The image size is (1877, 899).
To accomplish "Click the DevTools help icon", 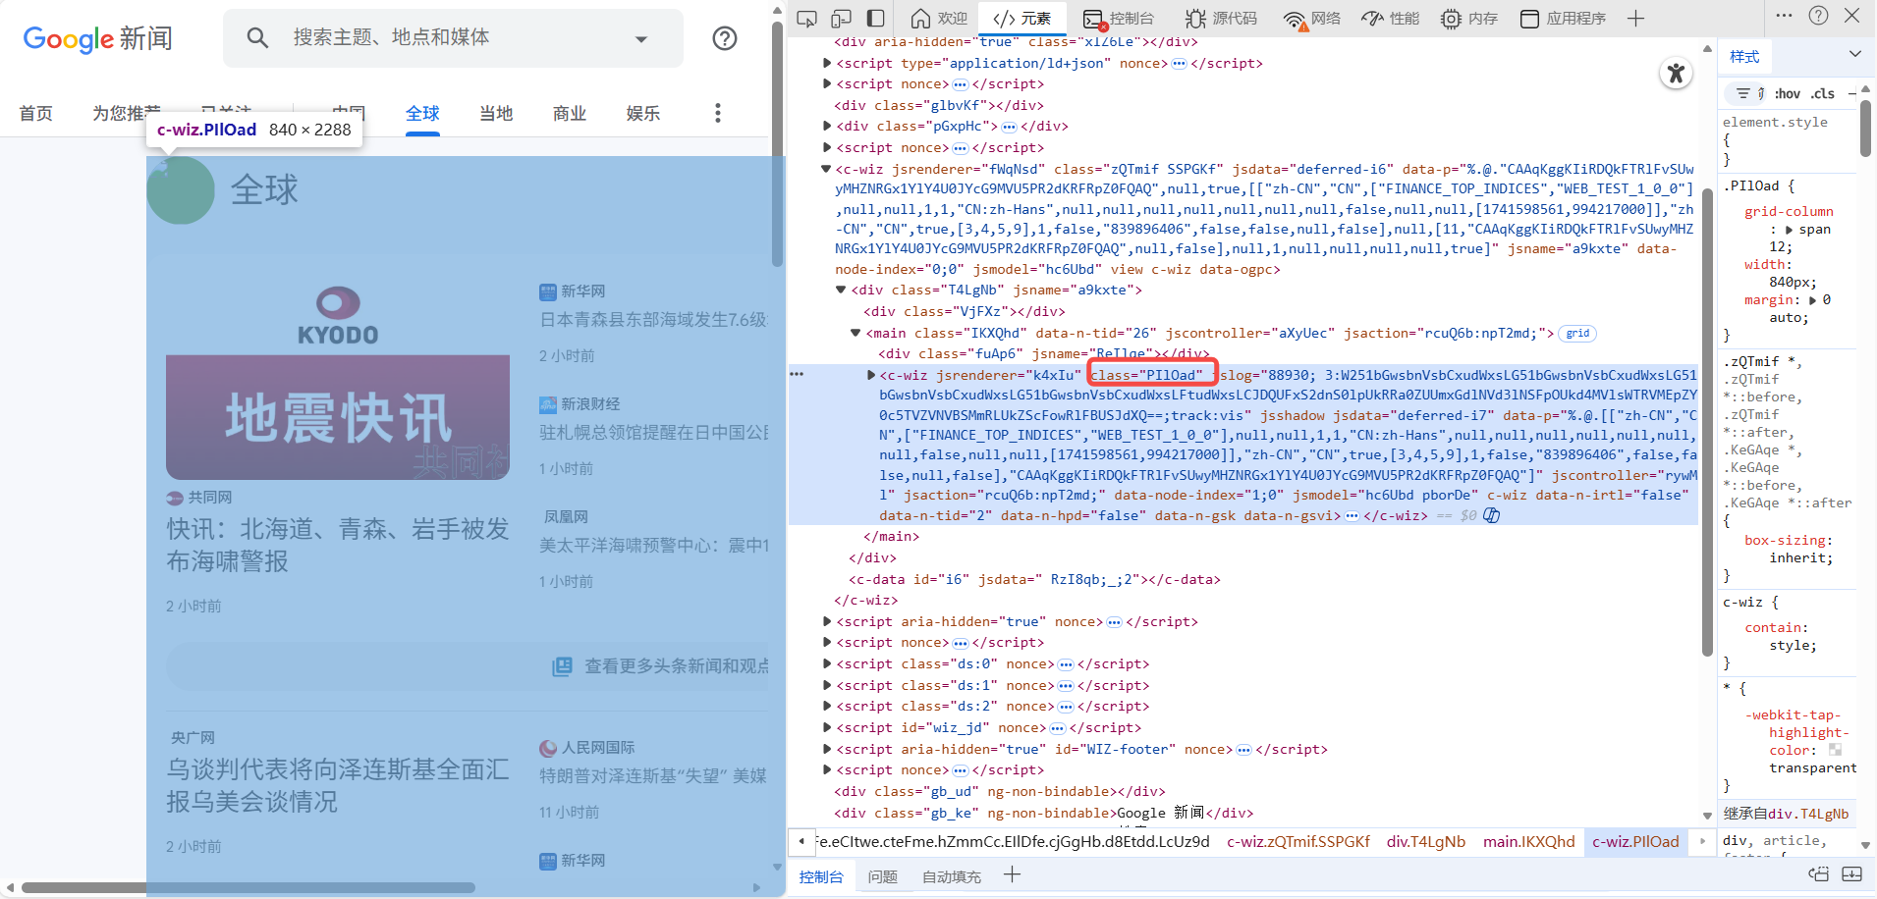I will click(1818, 16).
